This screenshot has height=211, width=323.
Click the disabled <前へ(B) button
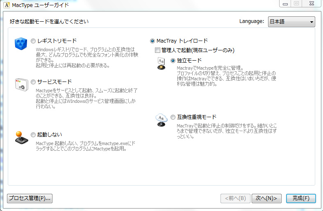click(235, 198)
